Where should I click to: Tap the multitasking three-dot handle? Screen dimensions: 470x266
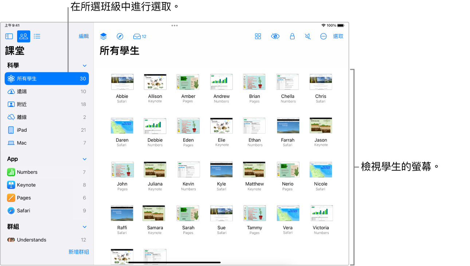point(175,25)
